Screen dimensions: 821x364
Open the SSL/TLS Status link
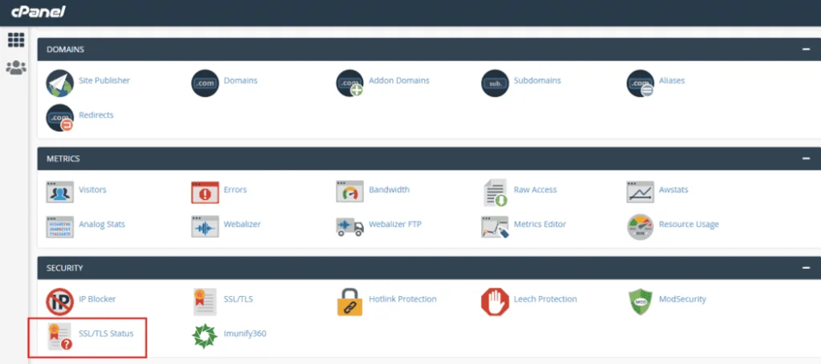click(x=107, y=333)
